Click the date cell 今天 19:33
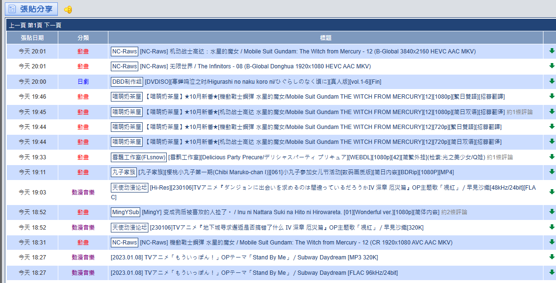The width and height of the screenshot is (556, 283). [32, 157]
